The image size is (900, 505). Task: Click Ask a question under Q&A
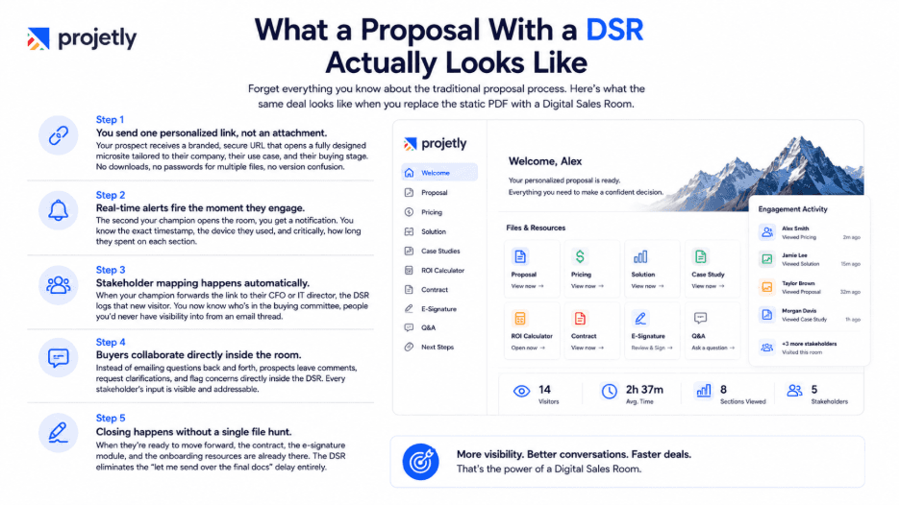point(712,348)
